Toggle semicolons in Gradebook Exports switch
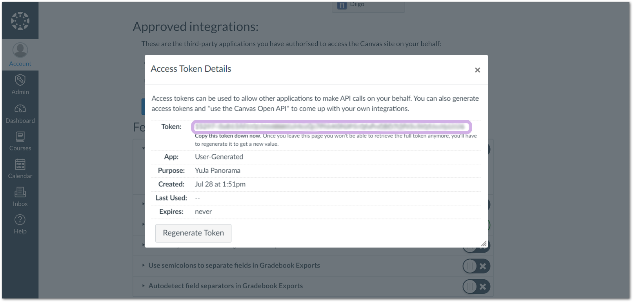Screen dimensions: 633x302 tap(476, 266)
